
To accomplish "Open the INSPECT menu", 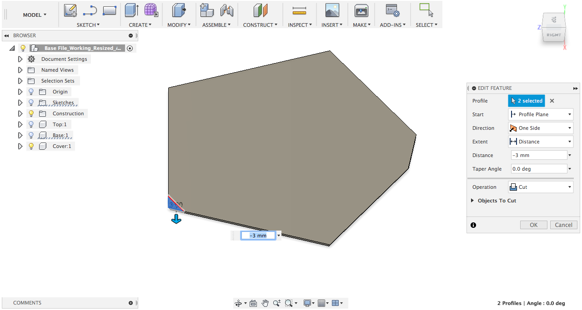I will click(300, 25).
